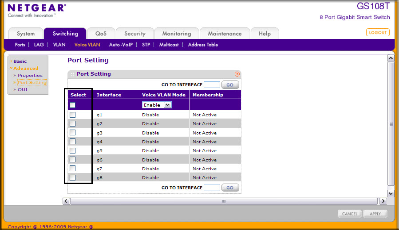Click the top GO TO INTERFACE input field
Image resolution: width=399 pixels, height=230 pixels.
pos(212,84)
